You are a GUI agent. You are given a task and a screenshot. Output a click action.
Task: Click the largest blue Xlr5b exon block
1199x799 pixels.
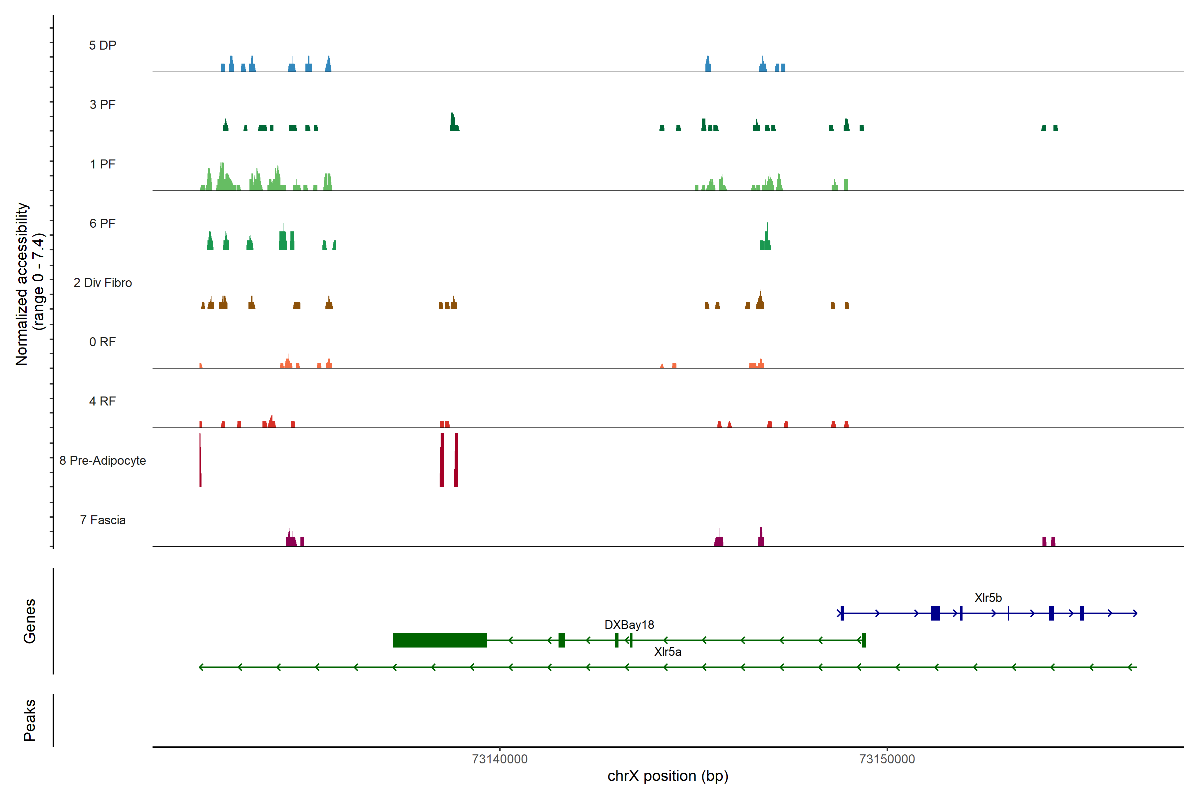click(x=935, y=613)
